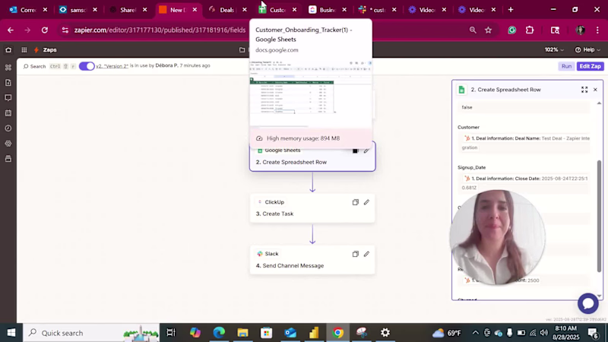The image size is (608, 342).
Task: Duplicate the Slack Send Channel Message step
Action: 355,254
